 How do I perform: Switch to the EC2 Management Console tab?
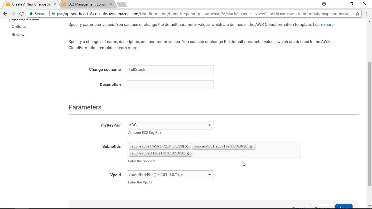click(x=87, y=4)
